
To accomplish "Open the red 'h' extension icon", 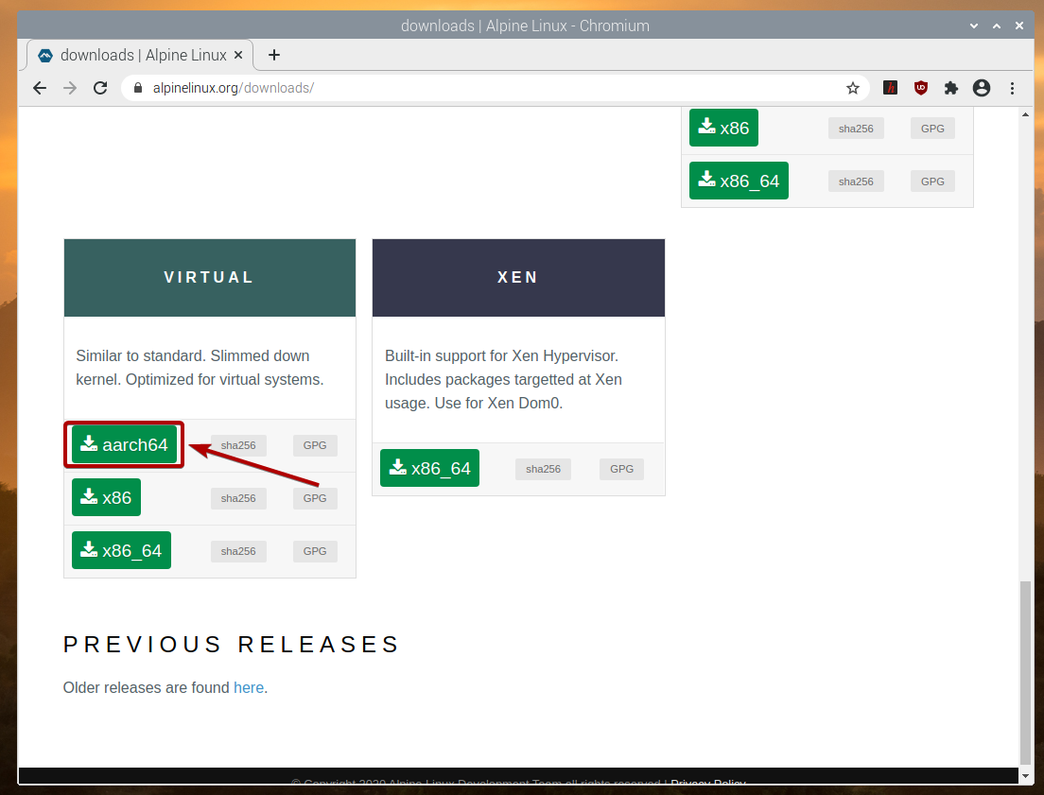I will [x=890, y=88].
